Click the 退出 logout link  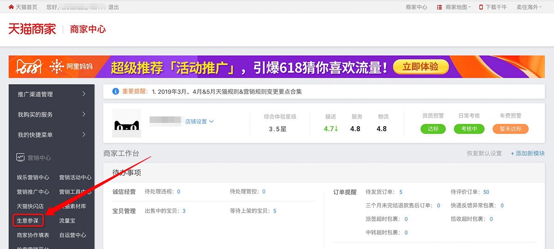(113, 7)
